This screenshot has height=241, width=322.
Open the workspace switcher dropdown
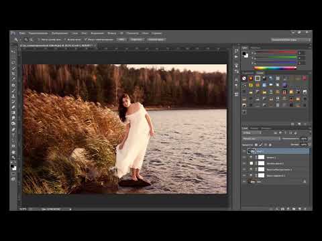coord(290,39)
